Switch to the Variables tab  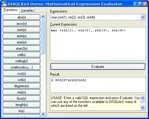(27, 10)
